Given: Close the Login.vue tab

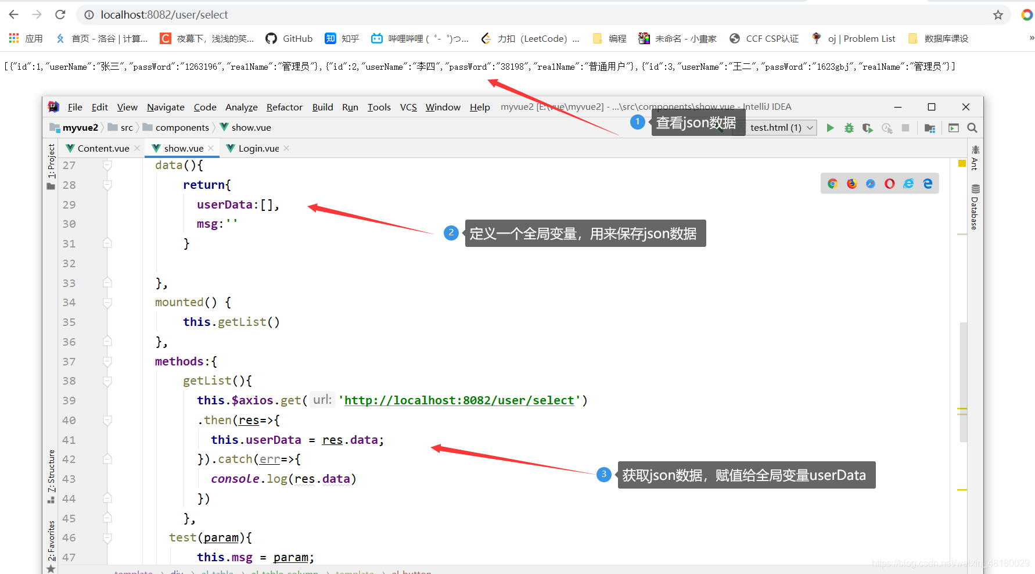Looking at the screenshot, I should [x=286, y=148].
